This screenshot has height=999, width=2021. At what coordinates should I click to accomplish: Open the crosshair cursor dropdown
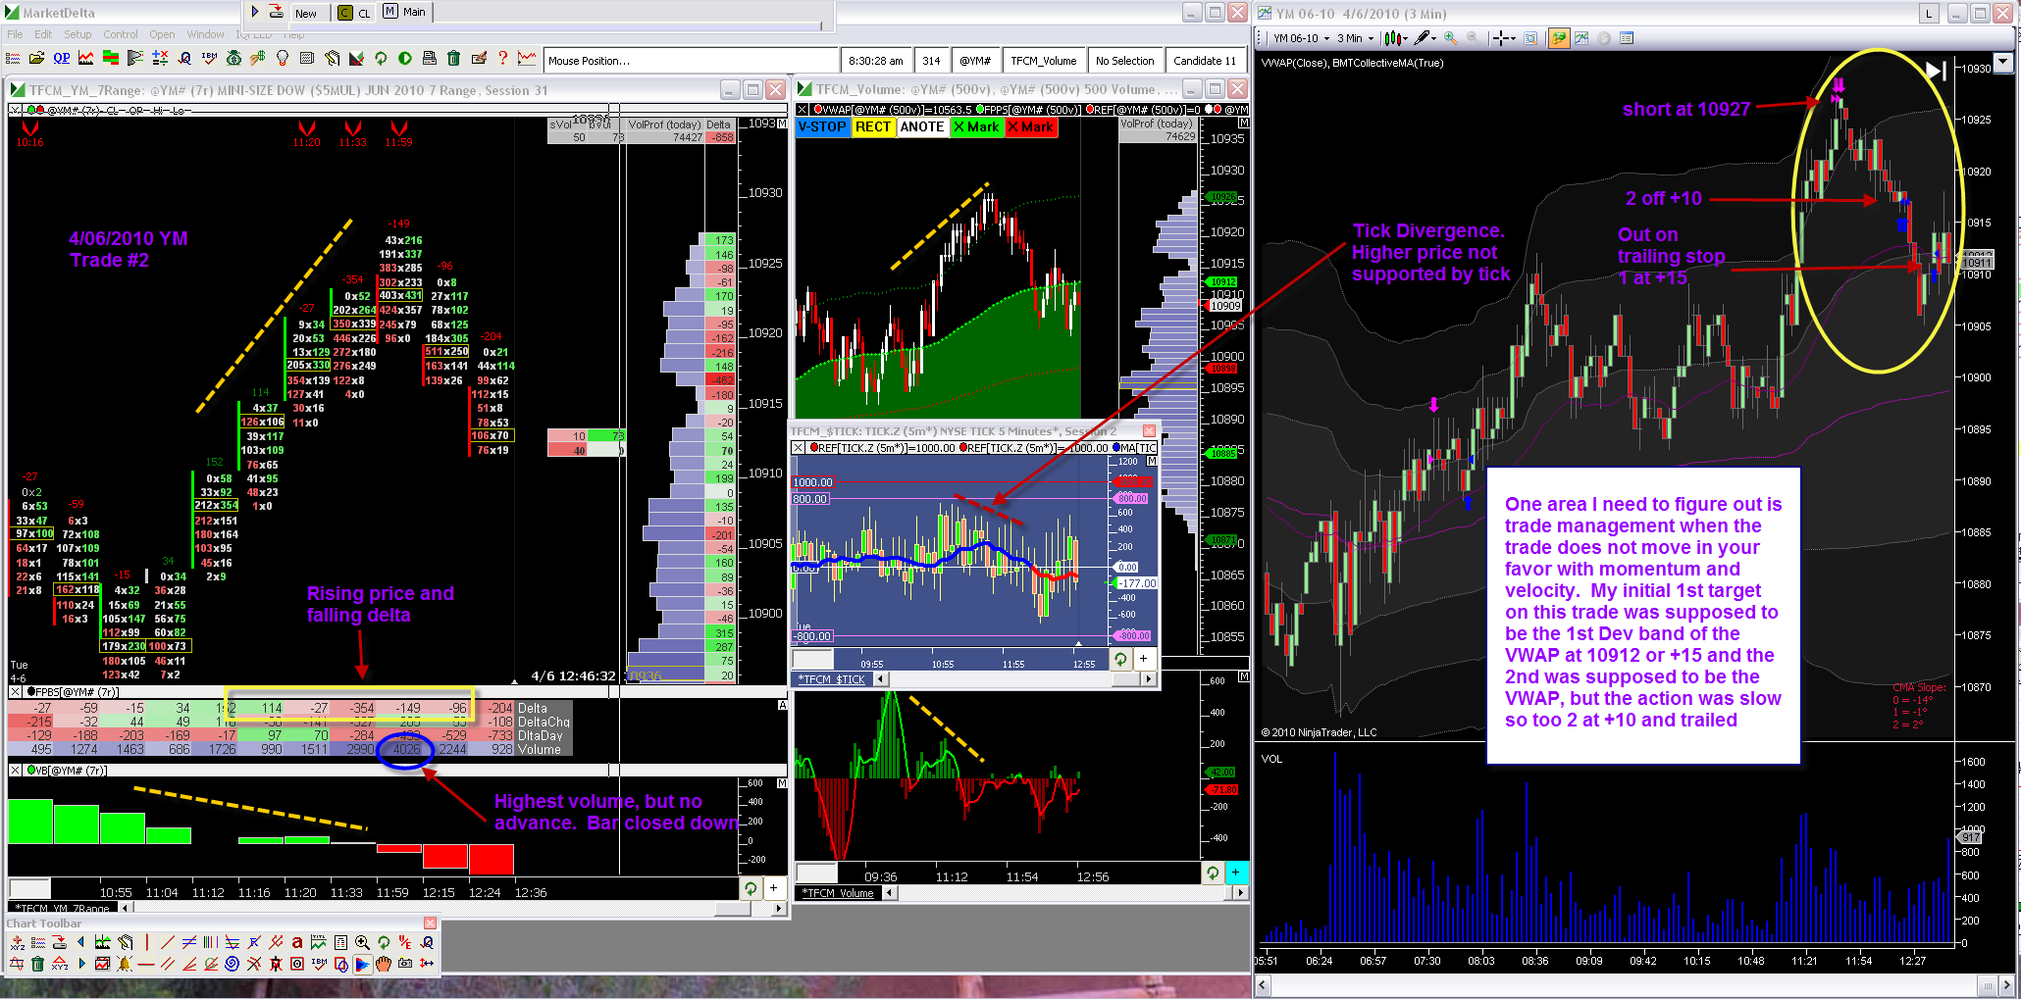click(1503, 38)
